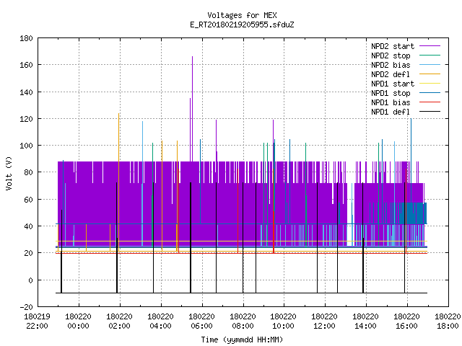Click the y-axis tick label 40

tap(28, 226)
